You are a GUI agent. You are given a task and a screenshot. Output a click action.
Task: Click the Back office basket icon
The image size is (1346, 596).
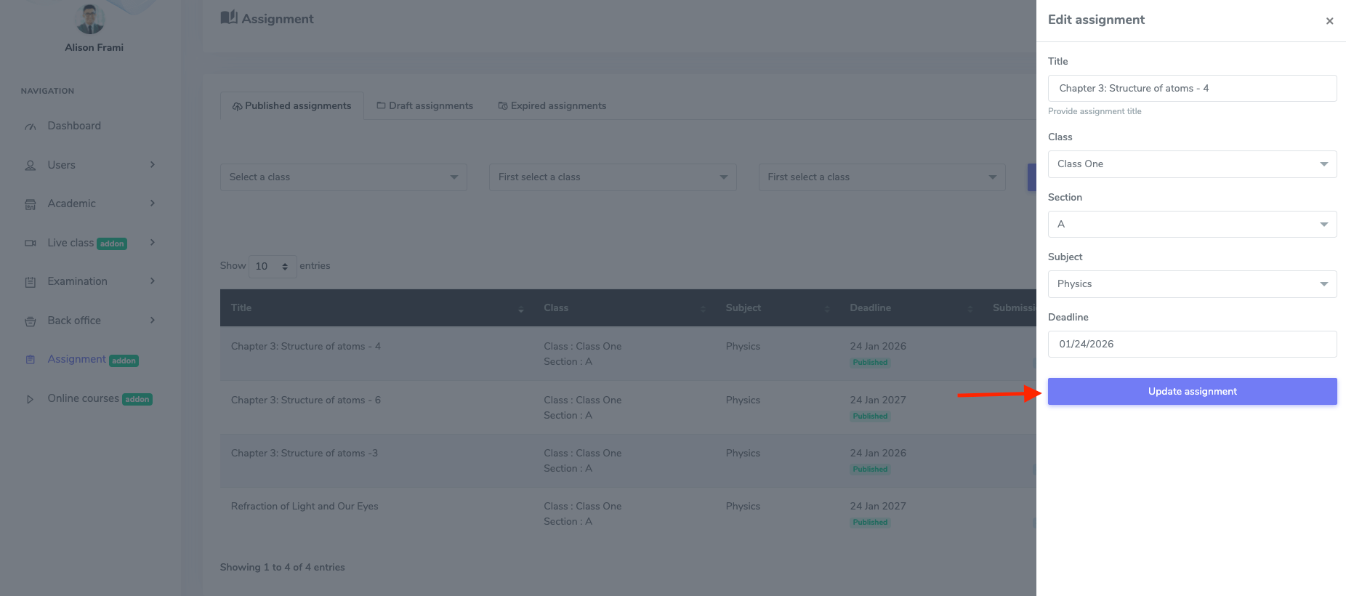31,321
